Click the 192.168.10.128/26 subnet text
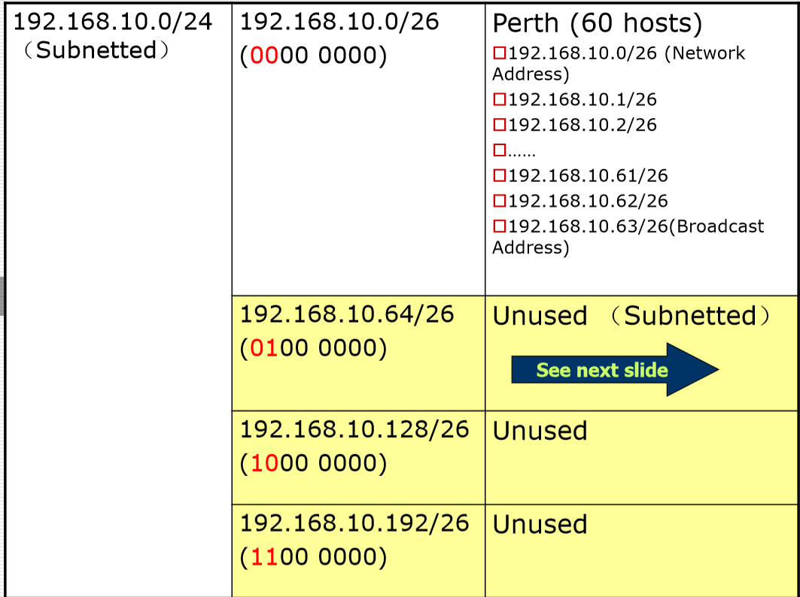The image size is (800, 597). click(354, 429)
